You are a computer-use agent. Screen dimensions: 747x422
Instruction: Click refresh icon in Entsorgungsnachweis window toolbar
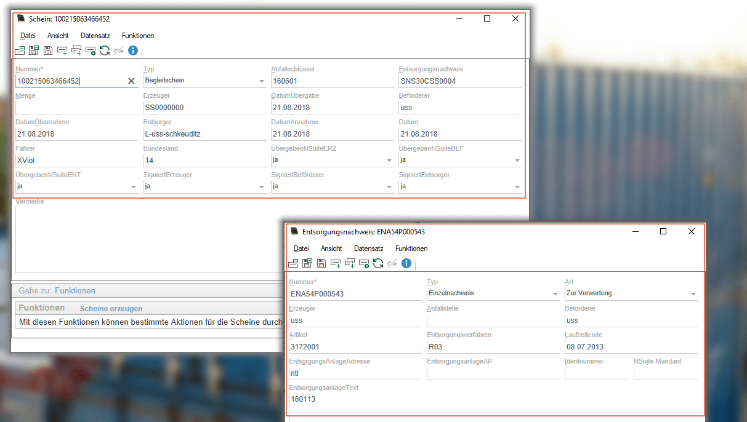378,264
